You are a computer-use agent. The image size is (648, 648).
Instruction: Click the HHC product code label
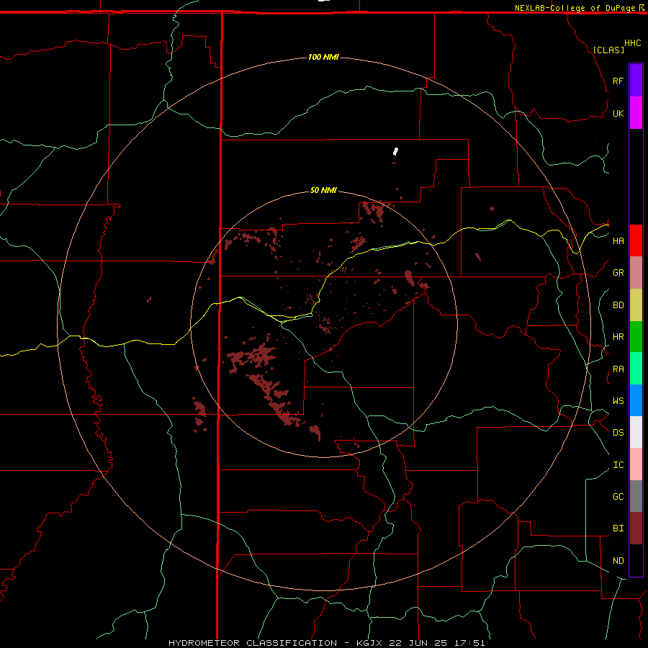pyautogui.click(x=632, y=43)
